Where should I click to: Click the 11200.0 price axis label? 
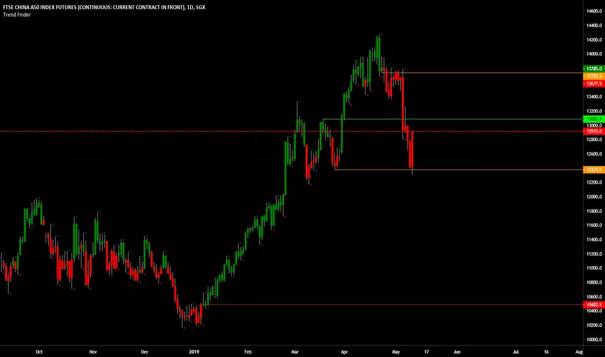595,254
